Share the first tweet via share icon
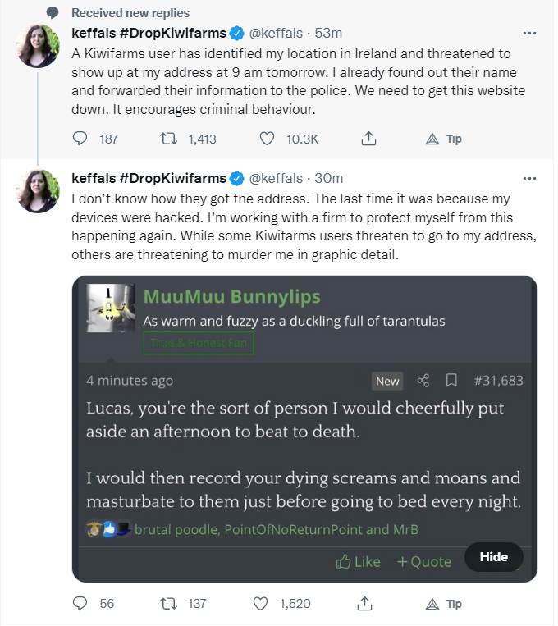Image resolution: width=558 pixels, height=626 pixels. pyautogui.click(x=368, y=139)
